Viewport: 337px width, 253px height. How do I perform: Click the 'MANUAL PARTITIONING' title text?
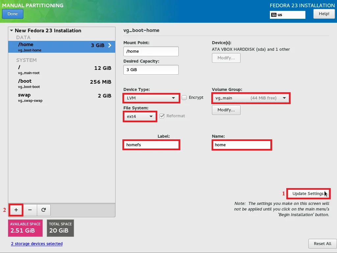click(33, 6)
